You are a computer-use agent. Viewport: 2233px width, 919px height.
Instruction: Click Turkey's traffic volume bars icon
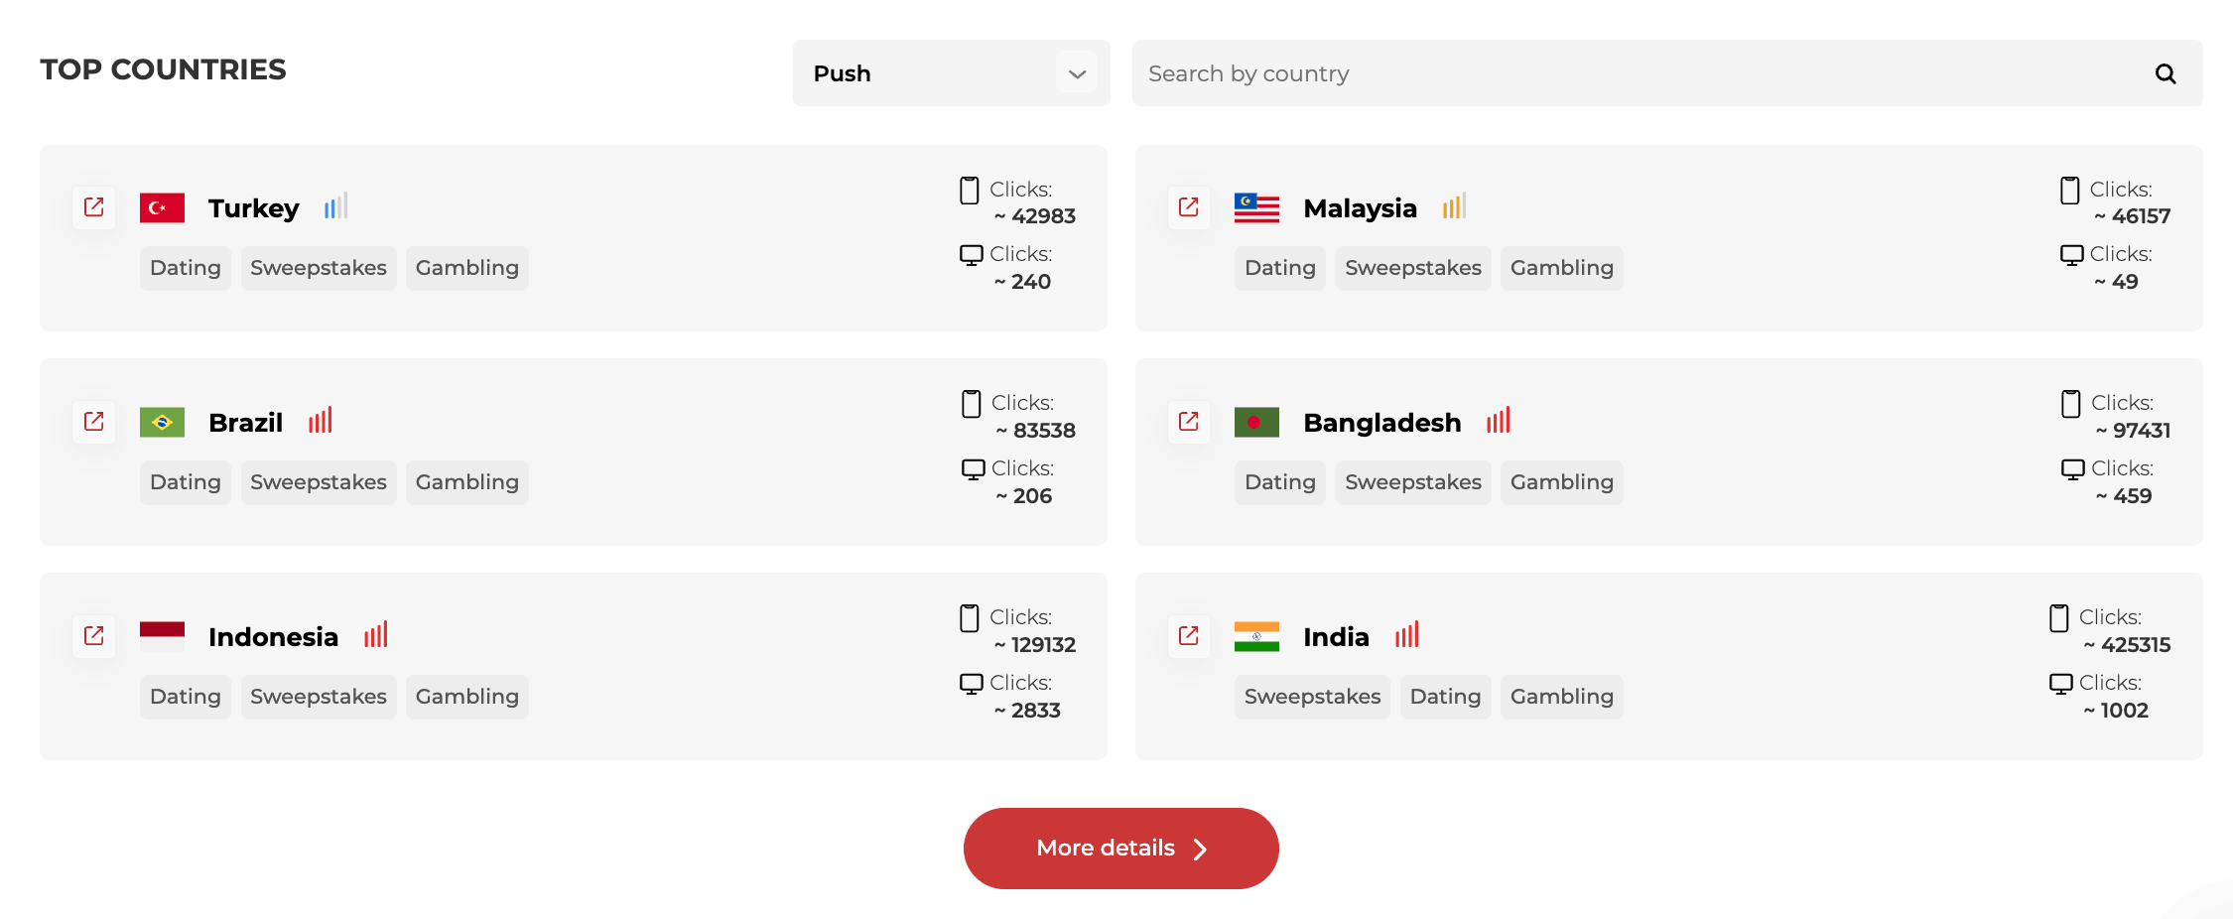pyautogui.click(x=335, y=206)
